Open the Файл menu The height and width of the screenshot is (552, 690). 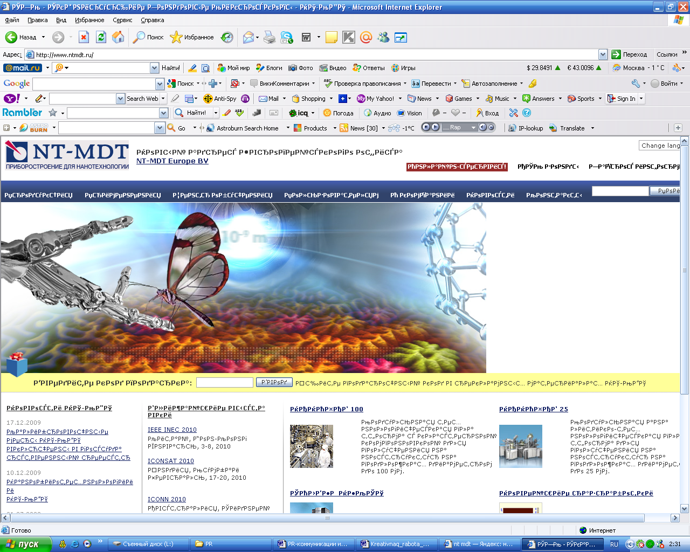(x=12, y=20)
